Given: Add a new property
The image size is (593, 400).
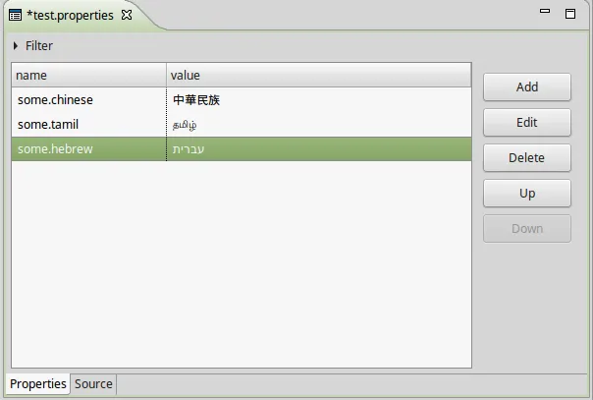Looking at the screenshot, I should tap(527, 87).
